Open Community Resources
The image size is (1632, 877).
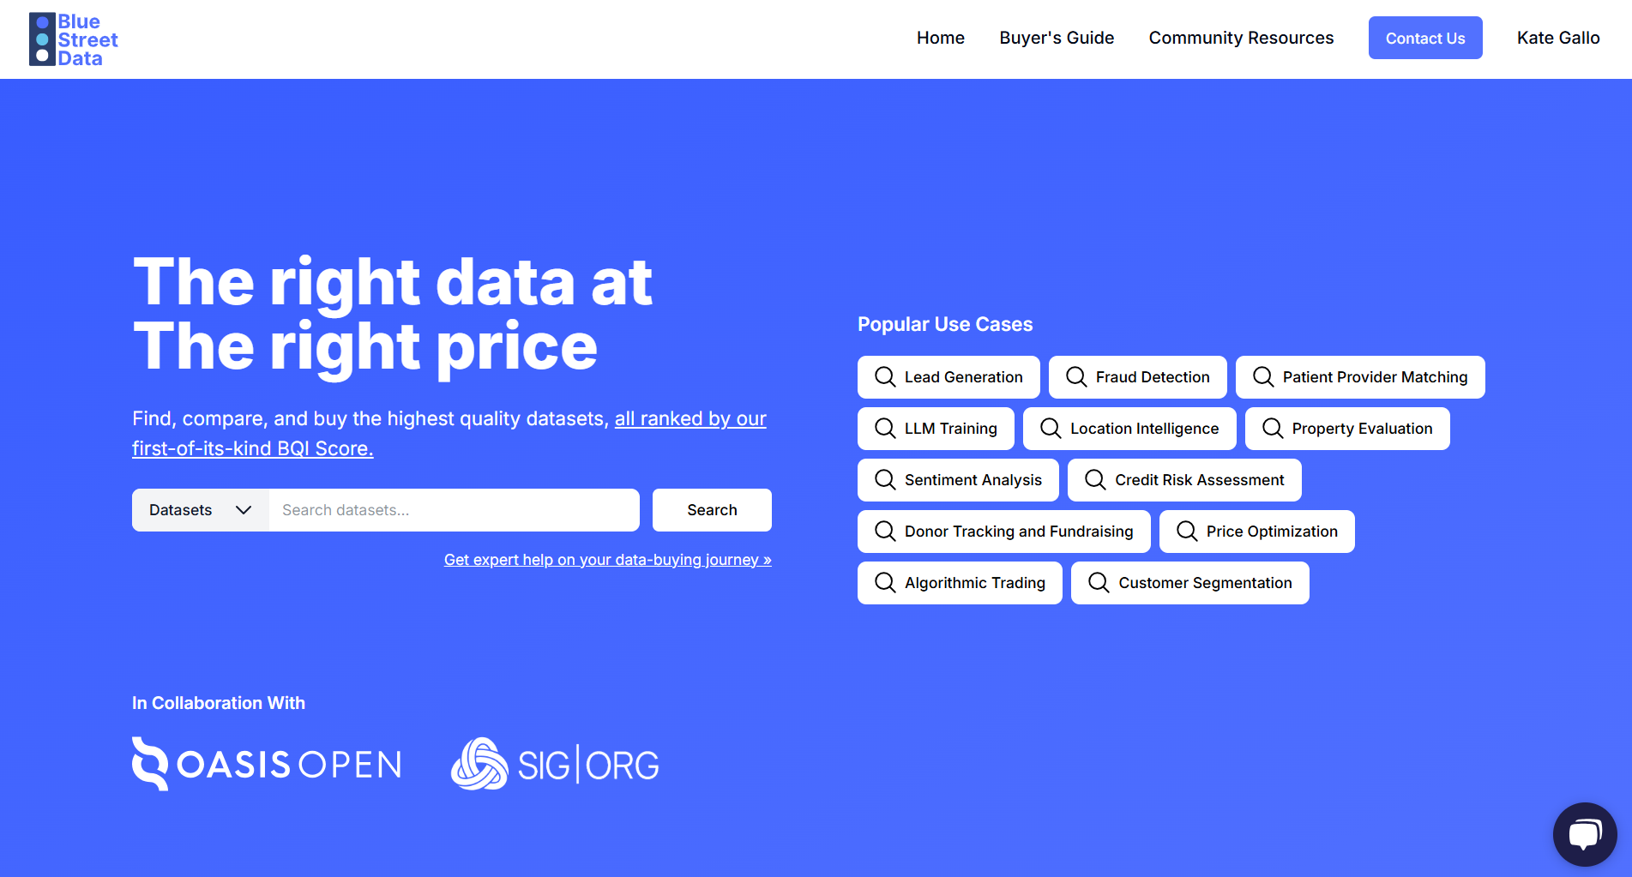(x=1240, y=38)
